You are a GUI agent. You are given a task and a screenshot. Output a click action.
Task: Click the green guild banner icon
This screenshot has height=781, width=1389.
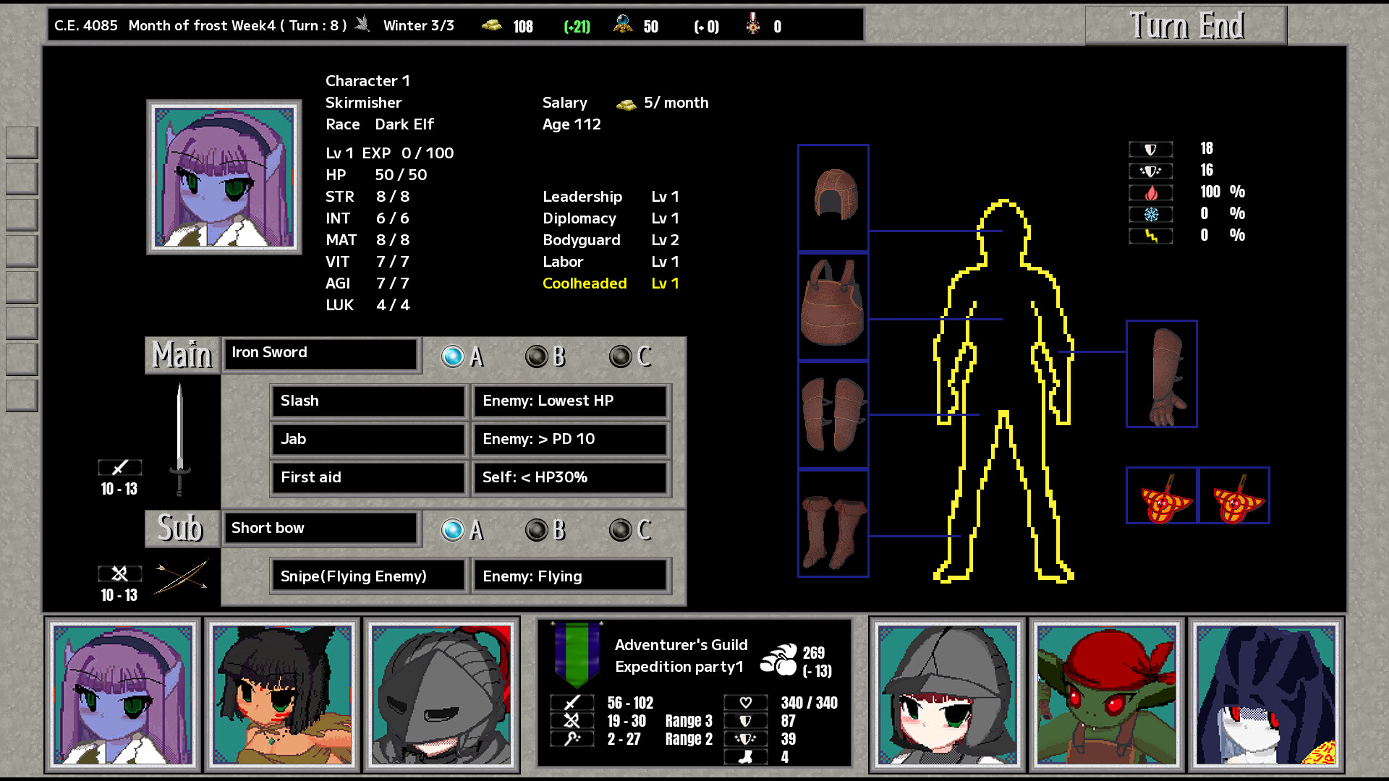pyautogui.click(x=577, y=654)
